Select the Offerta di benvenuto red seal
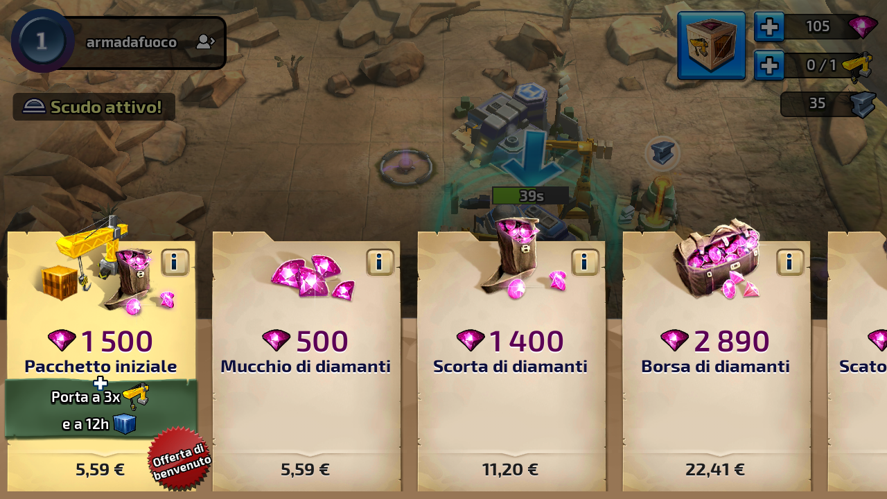 point(180,459)
